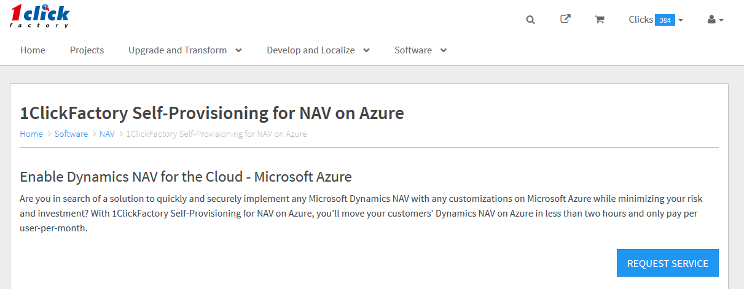Click the chevron beside Upgrade and Transform

point(238,50)
